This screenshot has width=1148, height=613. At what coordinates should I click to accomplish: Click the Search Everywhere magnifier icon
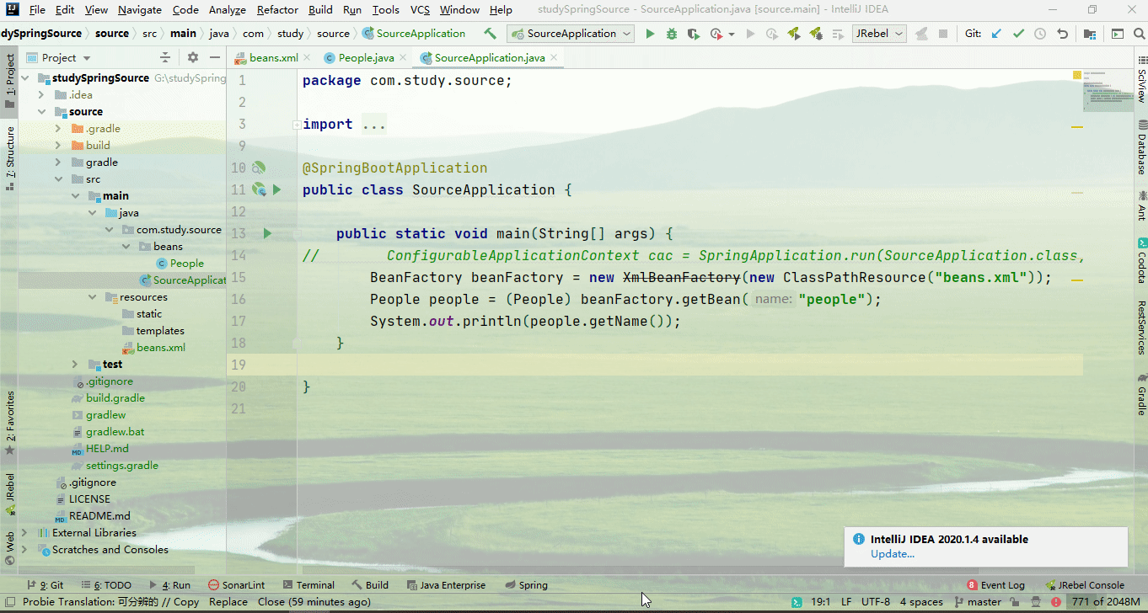[x=1139, y=34]
